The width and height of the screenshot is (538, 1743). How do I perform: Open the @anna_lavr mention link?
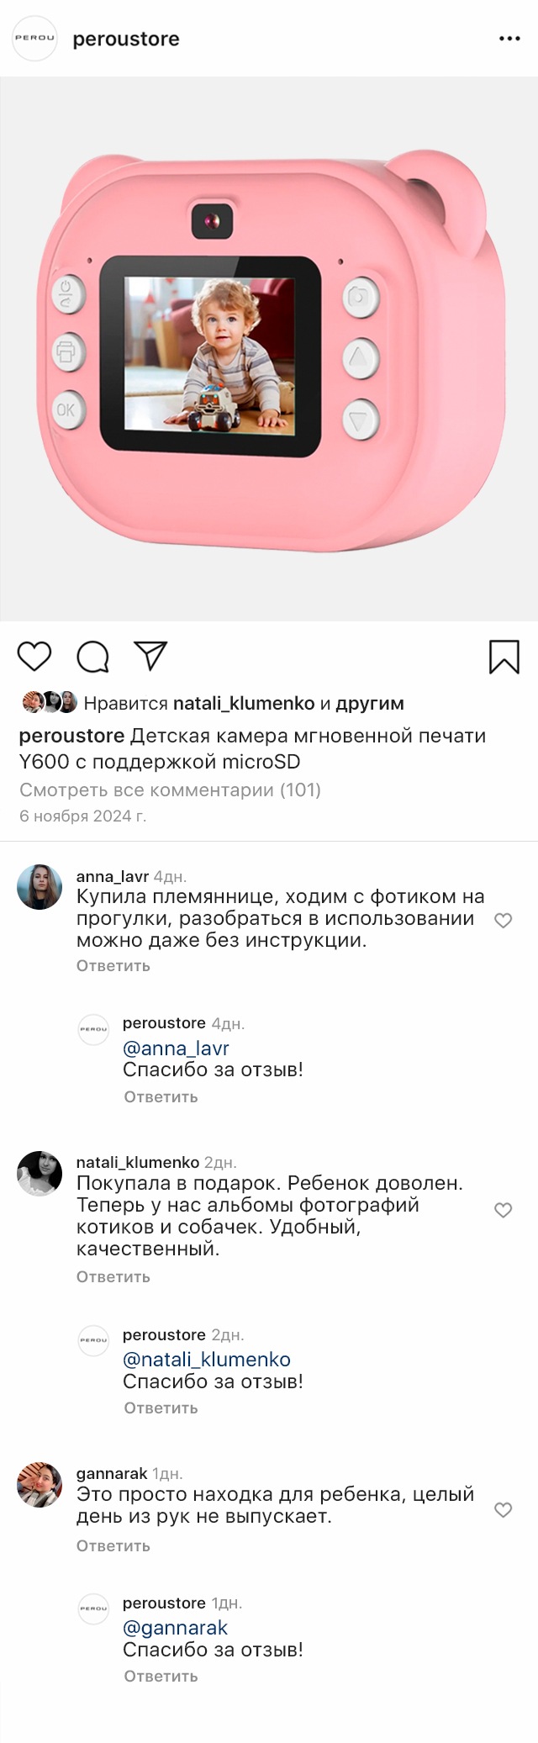[176, 1048]
